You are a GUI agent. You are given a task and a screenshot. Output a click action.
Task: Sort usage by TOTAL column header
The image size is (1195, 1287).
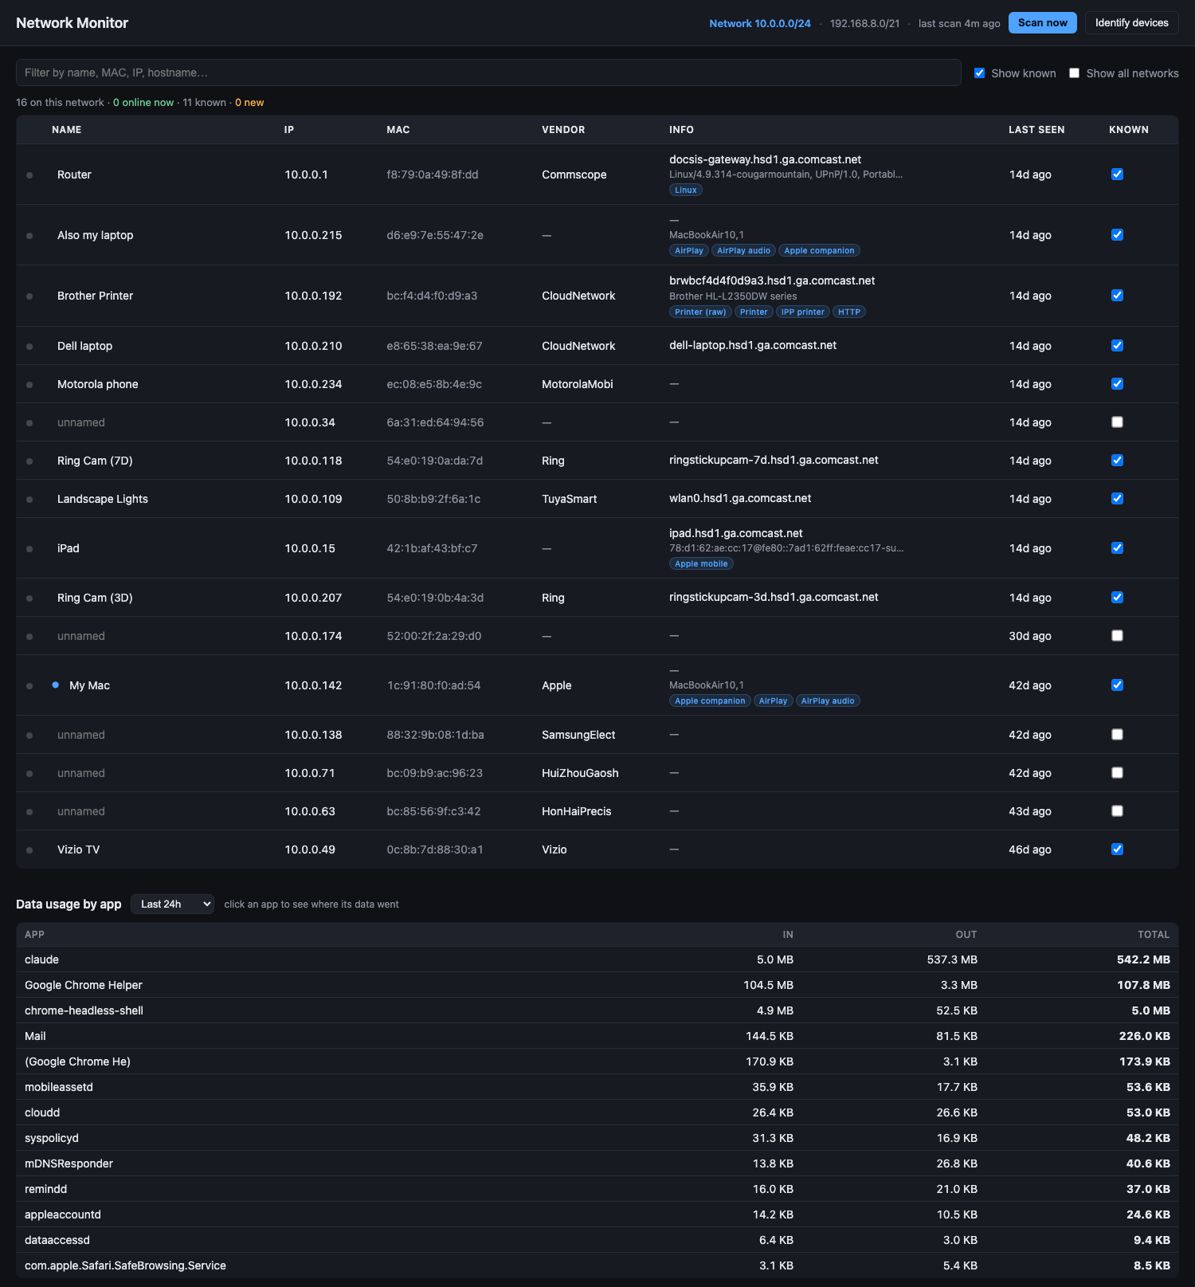[x=1154, y=935]
